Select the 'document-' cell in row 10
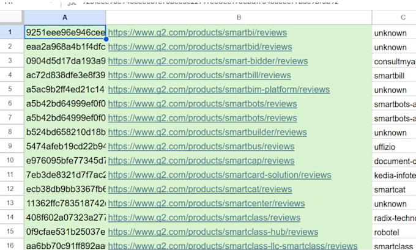This screenshot has height=250, width=416. click(394, 160)
